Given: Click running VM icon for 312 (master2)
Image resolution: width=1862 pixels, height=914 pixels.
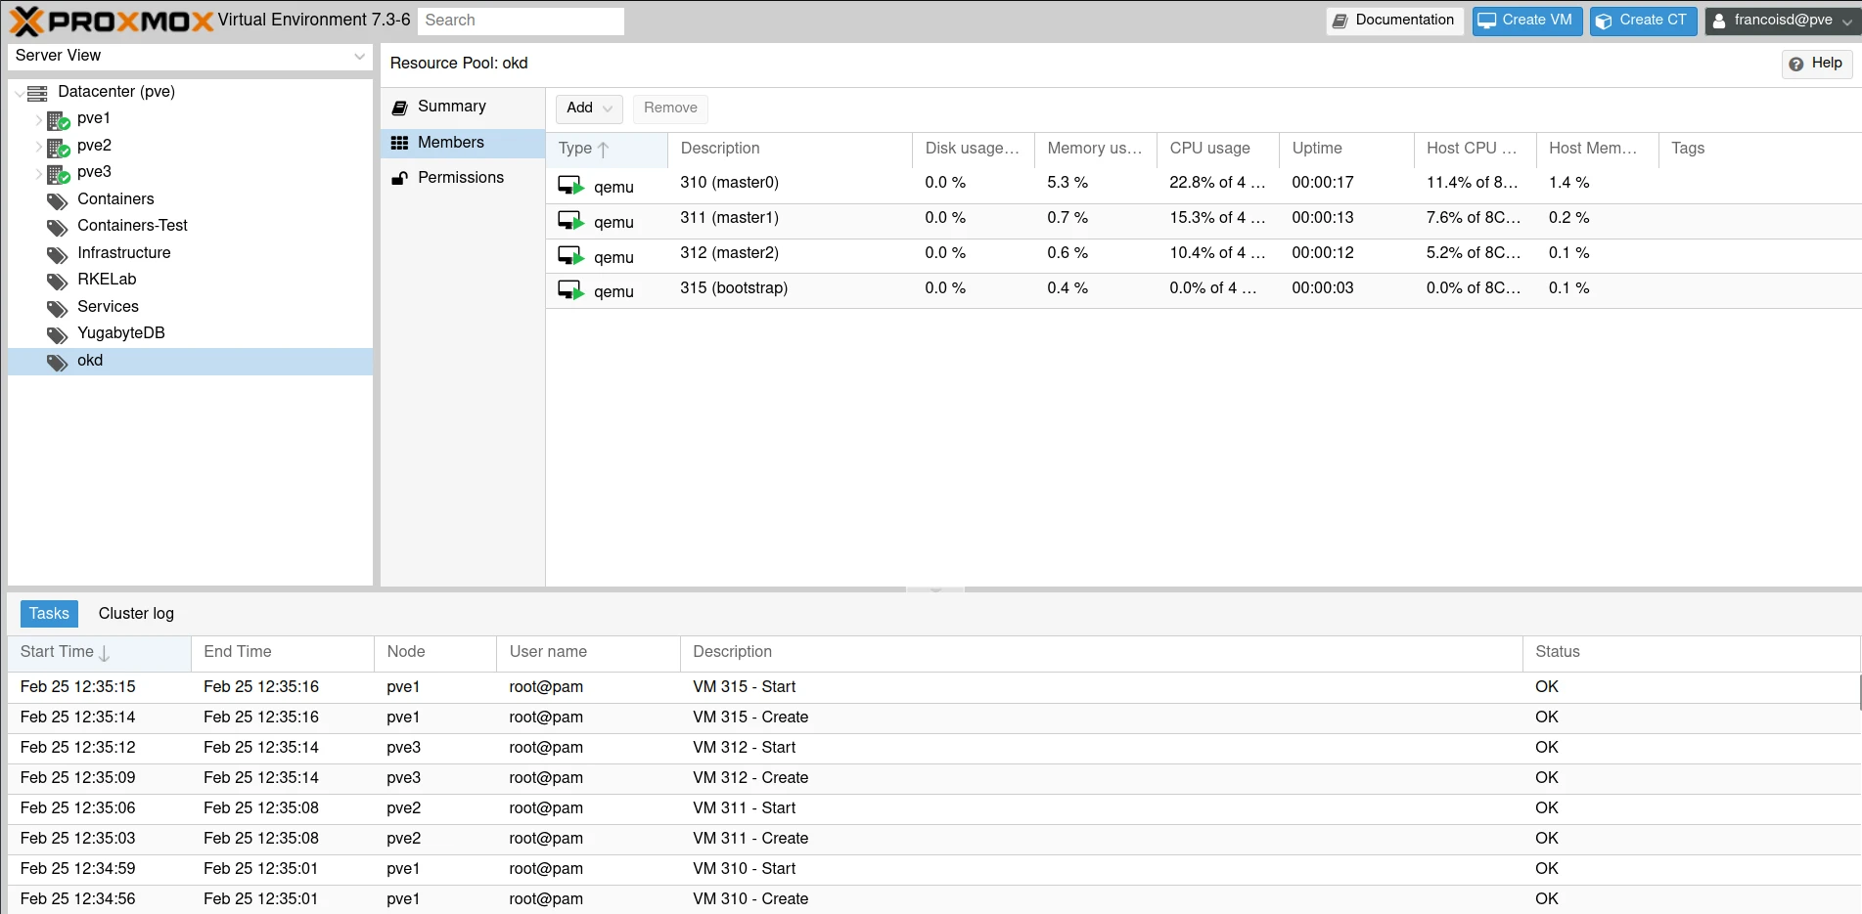Looking at the screenshot, I should [571, 255].
